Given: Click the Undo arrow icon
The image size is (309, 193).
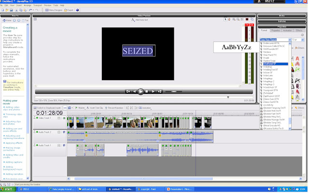Looking at the screenshot, I should (30, 10).
